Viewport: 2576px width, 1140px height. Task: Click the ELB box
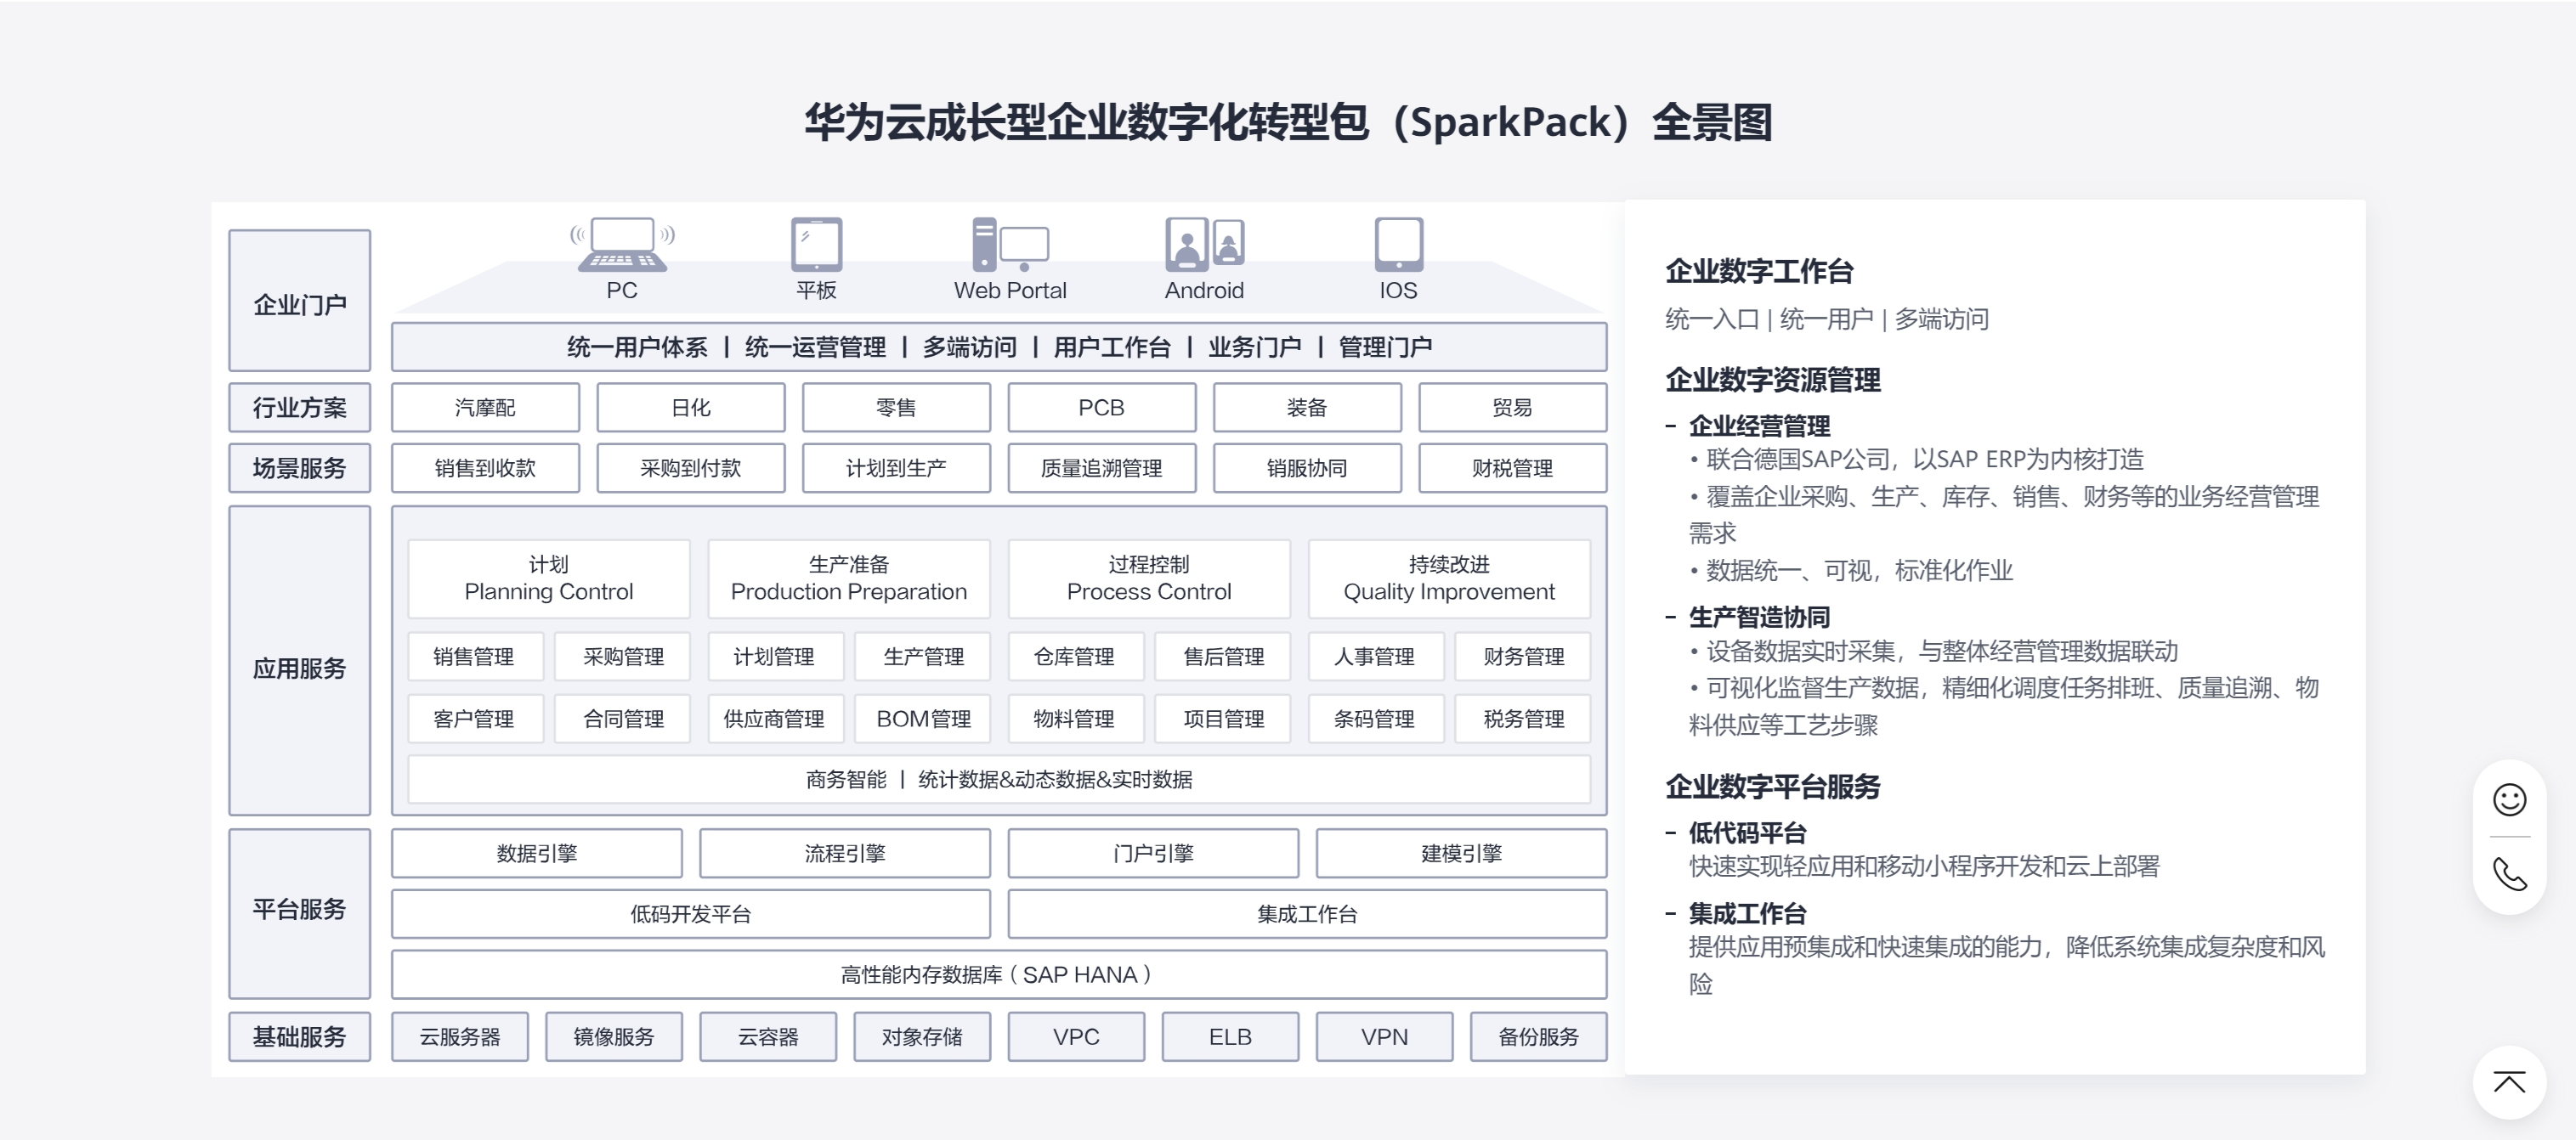pyautogui.click(x=1230, y=1036)
